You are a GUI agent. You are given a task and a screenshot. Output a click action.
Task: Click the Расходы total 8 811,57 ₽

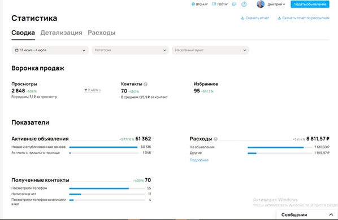click(318, 139)
